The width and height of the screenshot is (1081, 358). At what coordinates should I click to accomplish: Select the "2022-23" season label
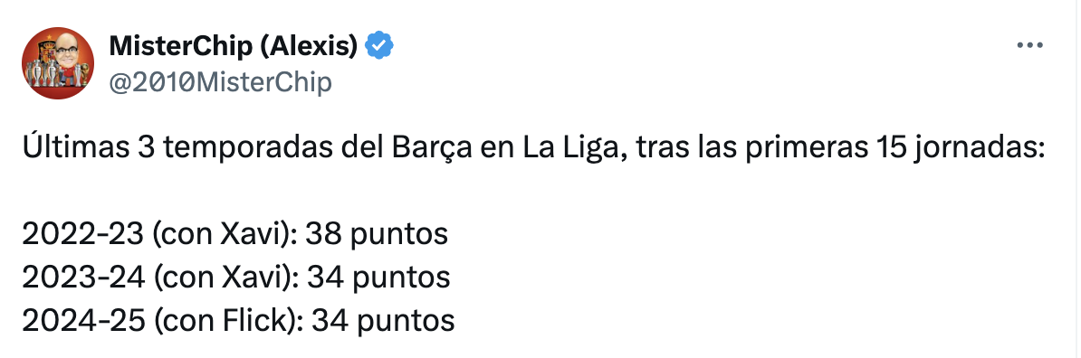[x=83, y=235]
